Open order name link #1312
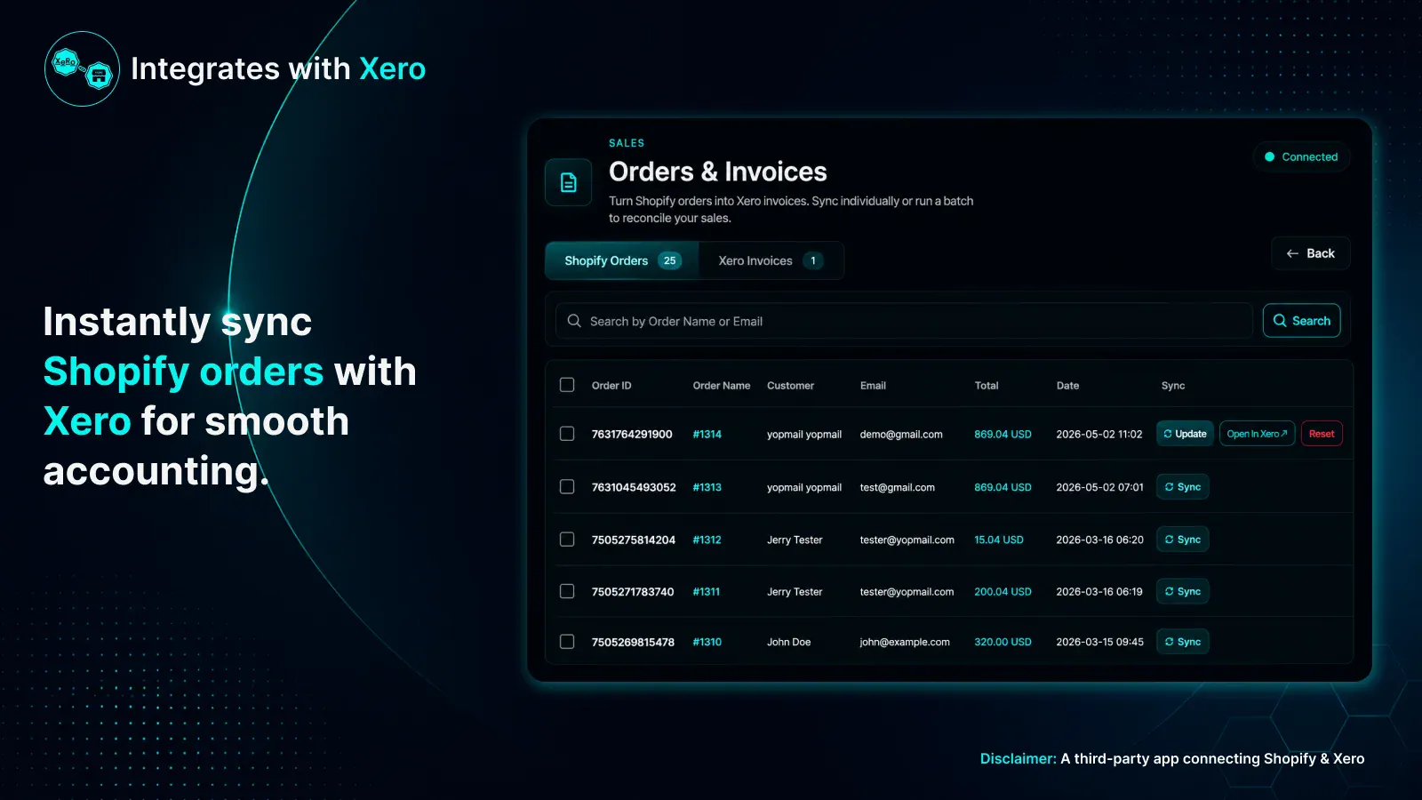Viewport: 1422px width, 800px height. tap(707, 540)
